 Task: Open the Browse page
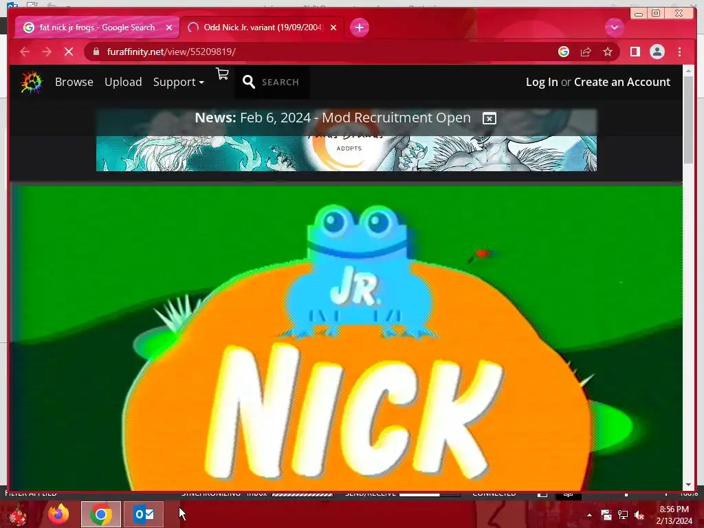tap(74, 82)
